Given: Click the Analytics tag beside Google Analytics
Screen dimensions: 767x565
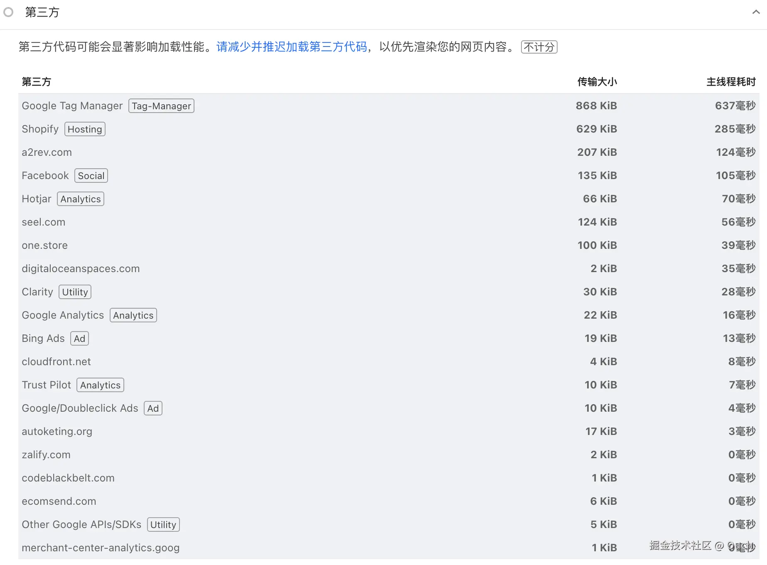Looking at the screenshot, I should click(x=133, y=315).
